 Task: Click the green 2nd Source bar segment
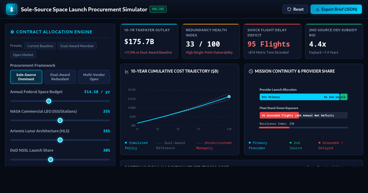coord(344,97)
